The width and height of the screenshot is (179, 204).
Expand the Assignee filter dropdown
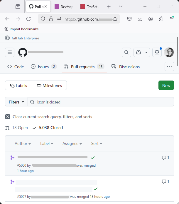[72, 143]
